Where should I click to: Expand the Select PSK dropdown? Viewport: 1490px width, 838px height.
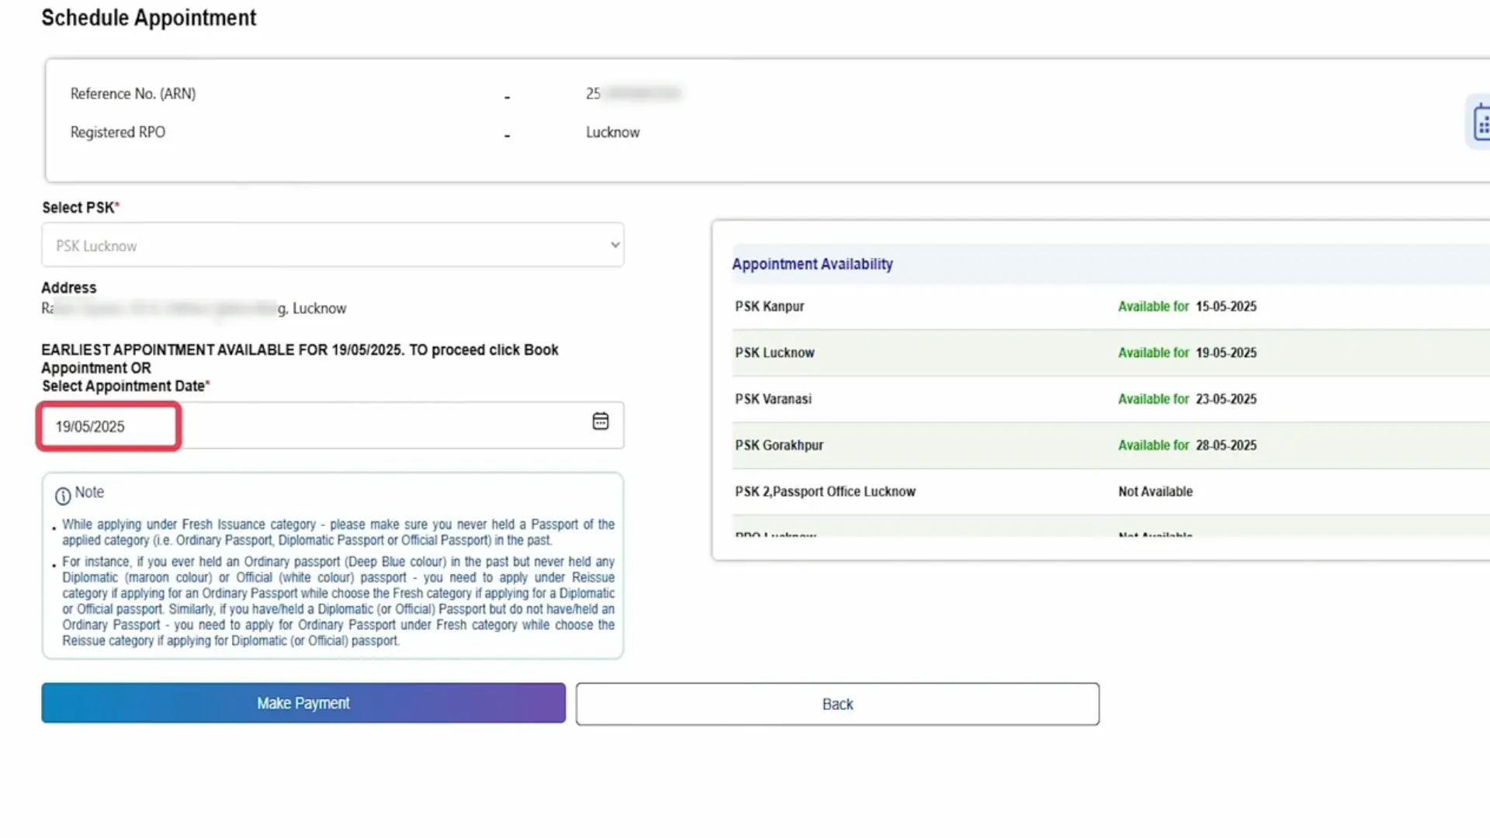click(333, 245)
